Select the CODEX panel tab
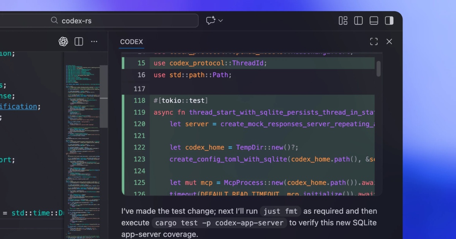Image resolution: width=456 pixels, height=239 pixels. [x=131, y=42]
